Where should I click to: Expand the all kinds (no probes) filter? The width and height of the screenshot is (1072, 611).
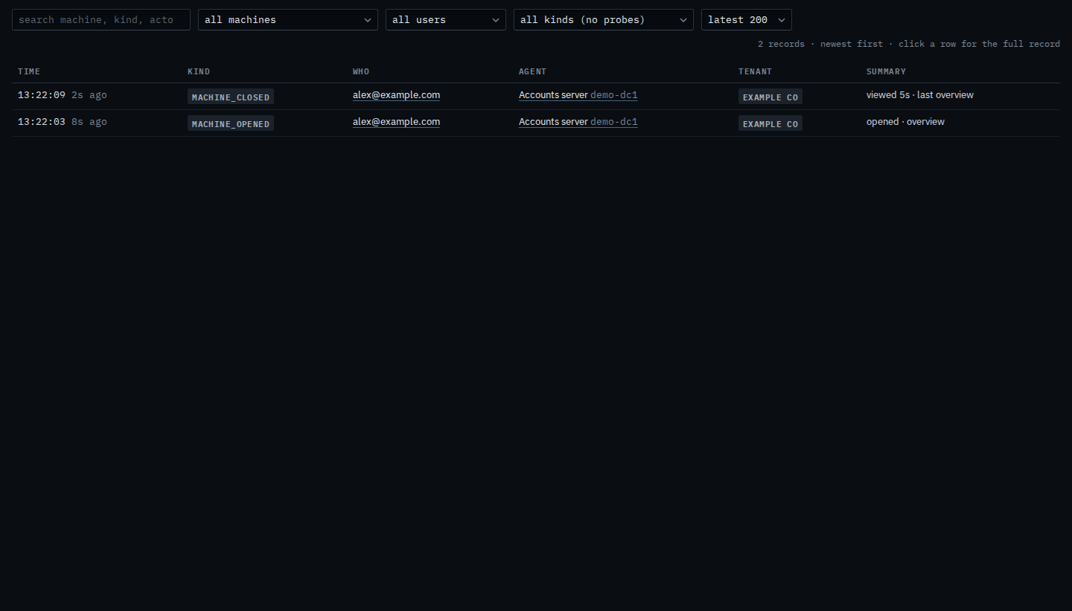click(x=604, y=19)
